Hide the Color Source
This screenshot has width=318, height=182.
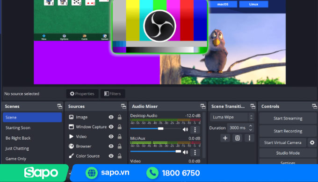111,156
